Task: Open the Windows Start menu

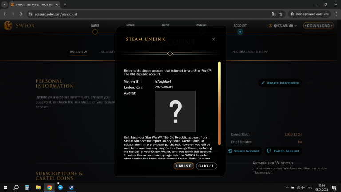Action: tap(5, 188)
